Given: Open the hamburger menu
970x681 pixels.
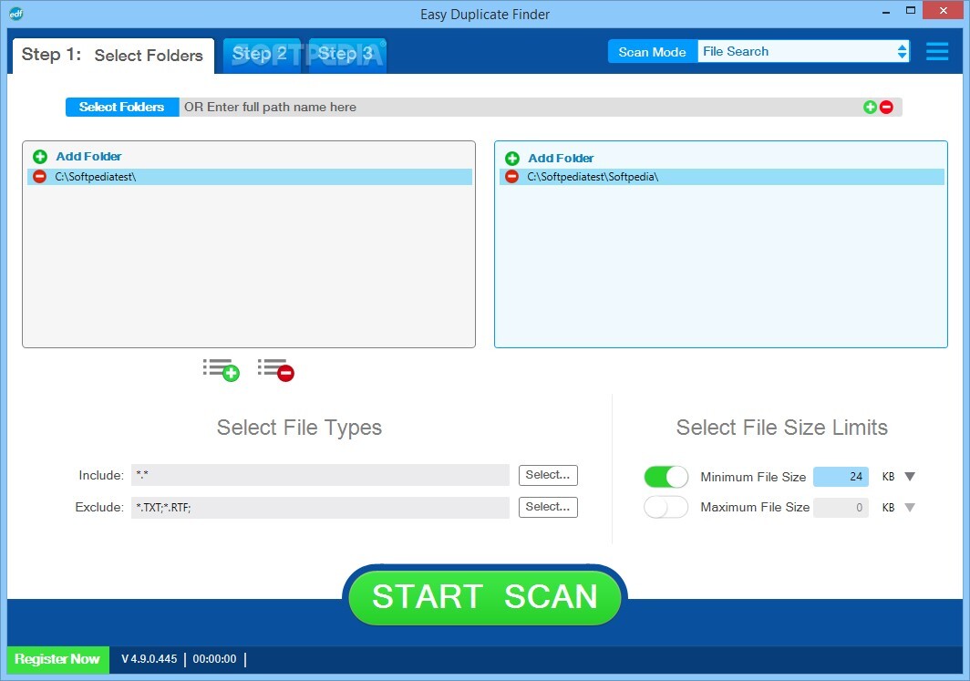Looking at the screenshot, I should pyautogui.click(x=937, y=52).
